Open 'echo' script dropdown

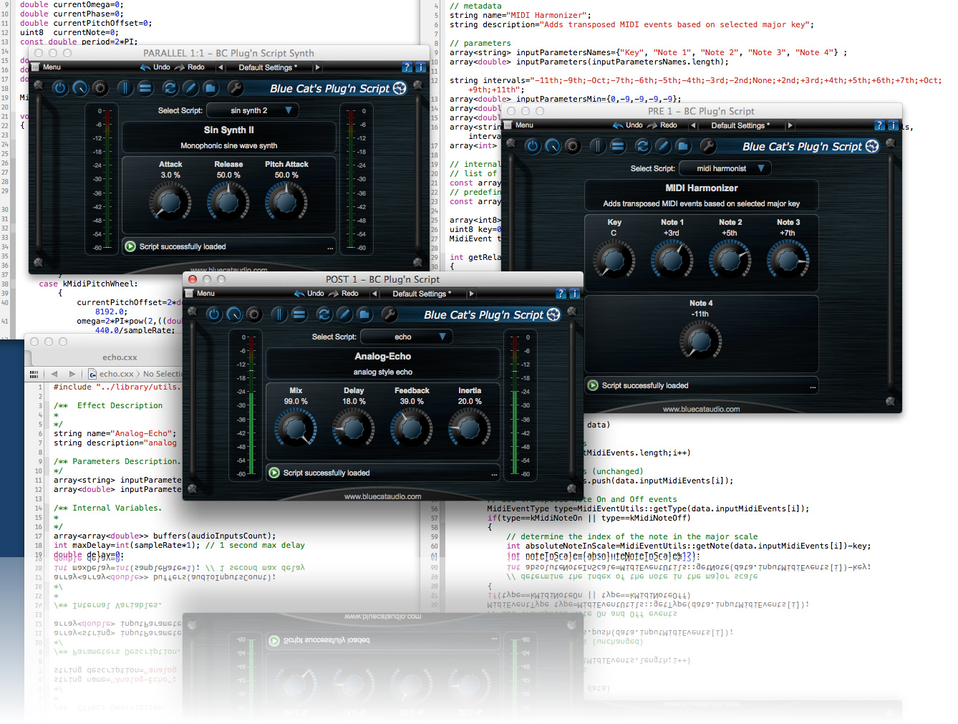[x=407, y=337]
